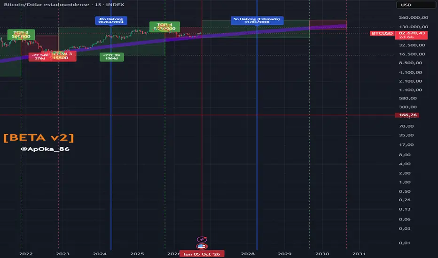Click 35,00 on the price scale
This screenshot has width=438, height=258.
tap(407, 135)
